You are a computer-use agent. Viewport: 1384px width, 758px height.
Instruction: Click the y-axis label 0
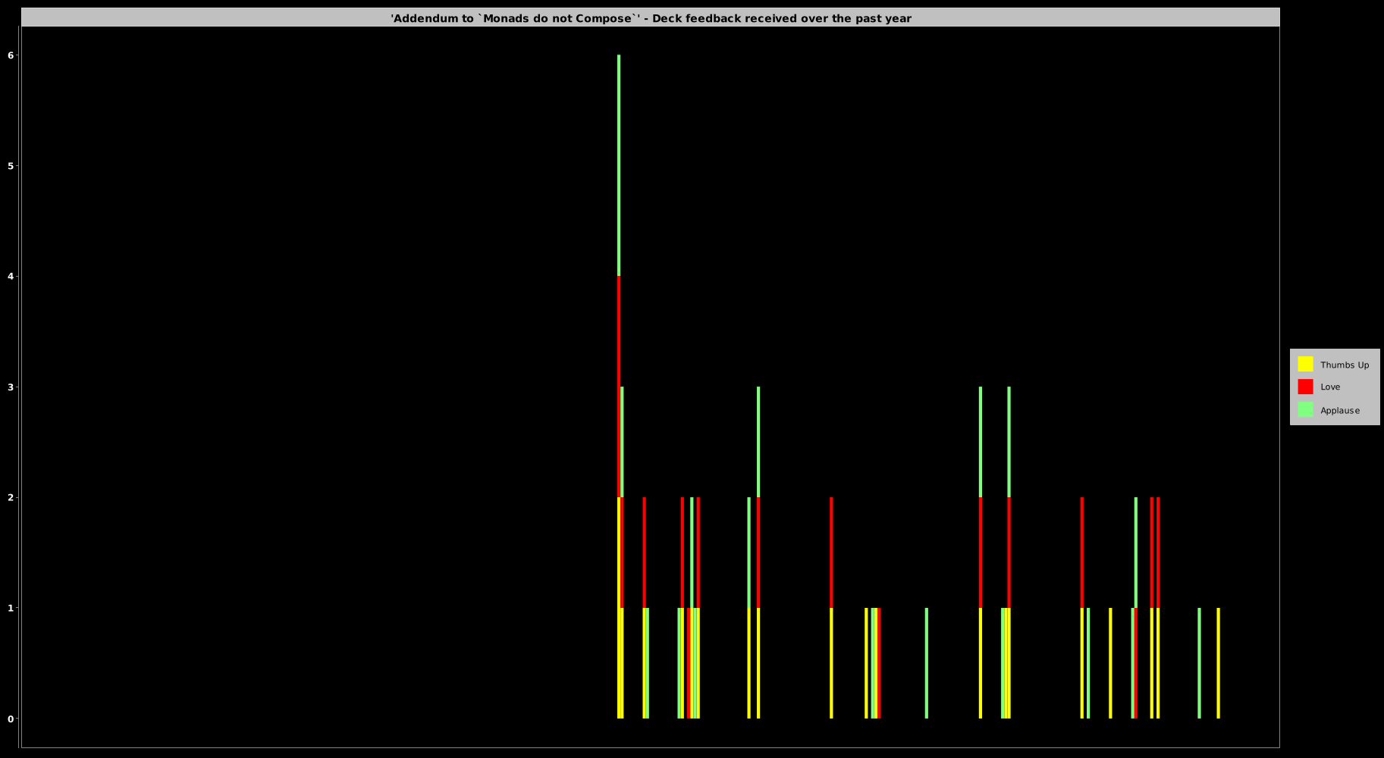pyautogui.click(x=11, y=719)
